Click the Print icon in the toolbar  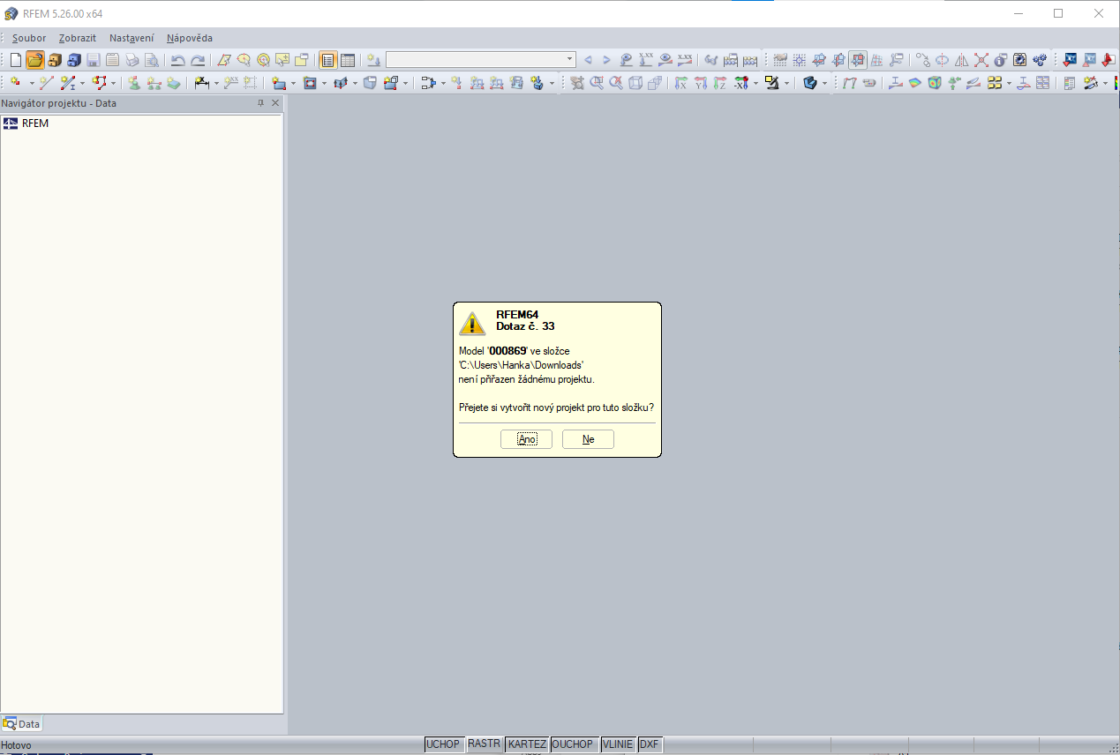(x=132, y=60)
